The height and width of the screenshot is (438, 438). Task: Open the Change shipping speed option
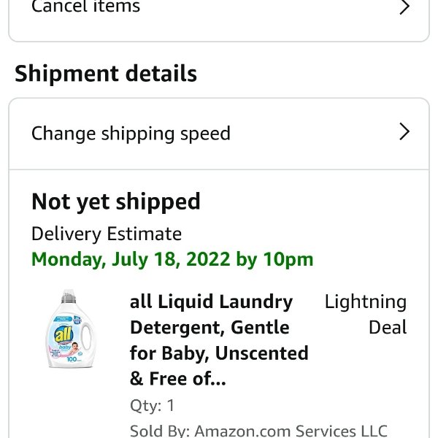tap(219, 134)
